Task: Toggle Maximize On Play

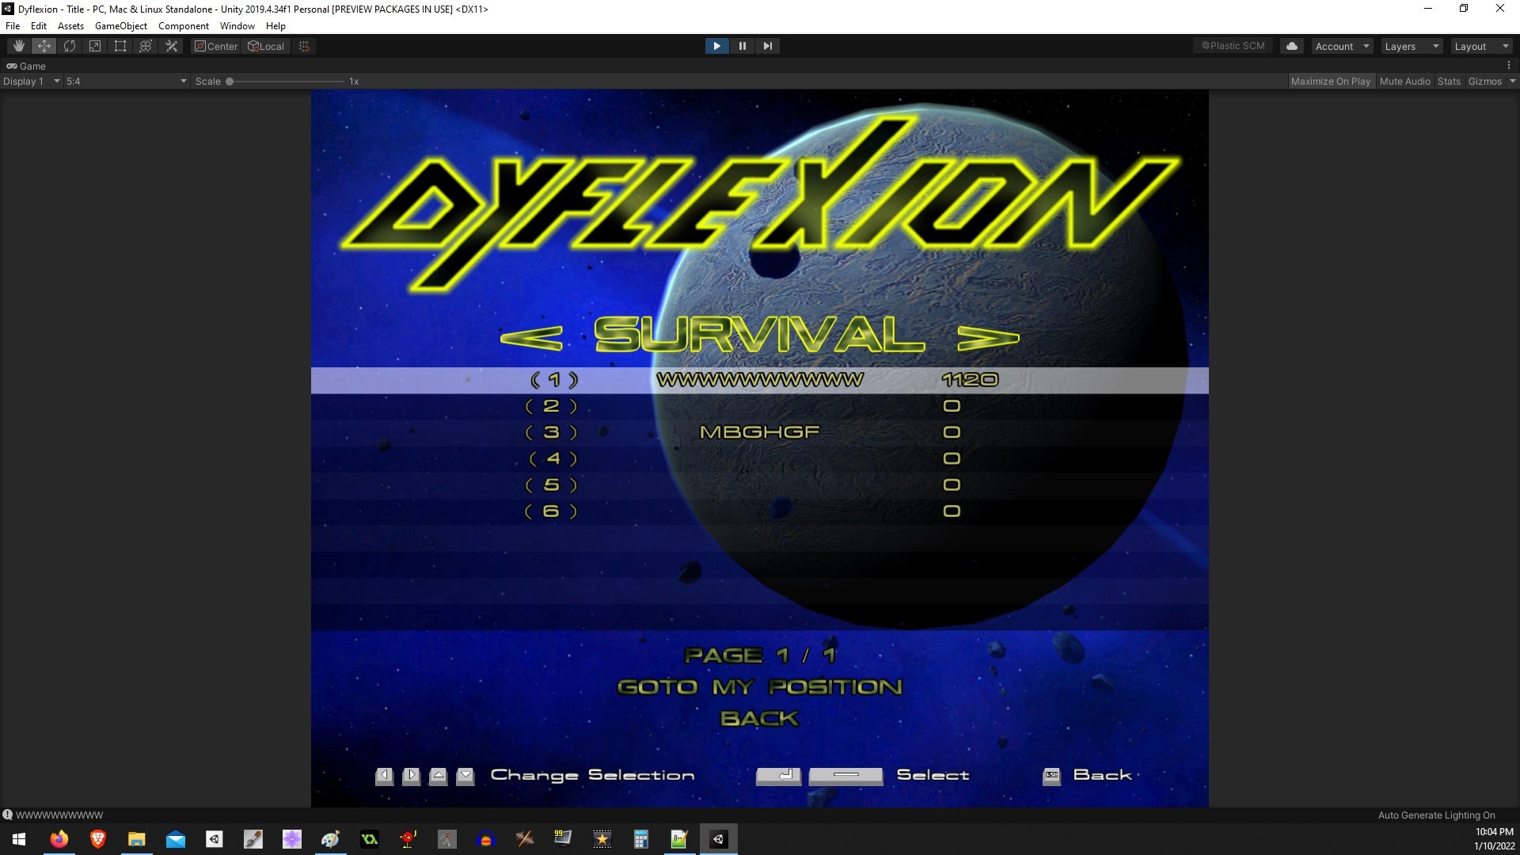Action: (1330, 82)
